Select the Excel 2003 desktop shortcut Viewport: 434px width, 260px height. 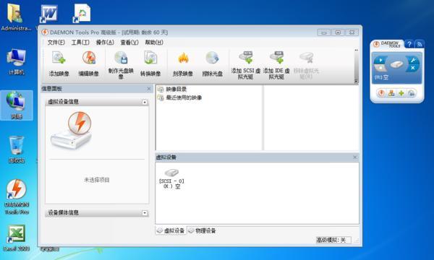17,238
